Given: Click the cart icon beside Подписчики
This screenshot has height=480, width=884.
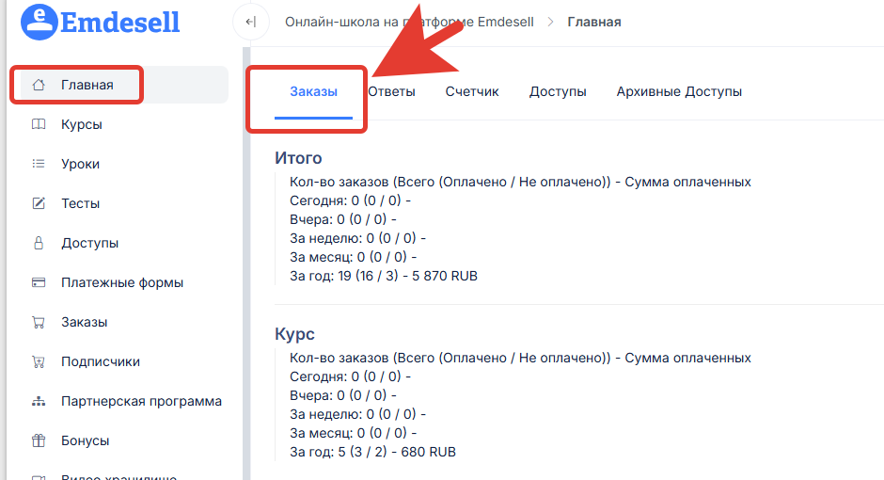Looking at the screenshot, I should 39,361.
